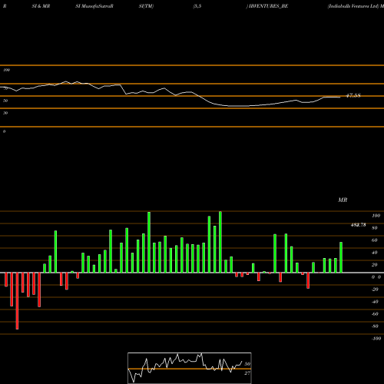Click the RSI axis label '30'
This screenshot has height=384, width=384.
click(5, 113)
